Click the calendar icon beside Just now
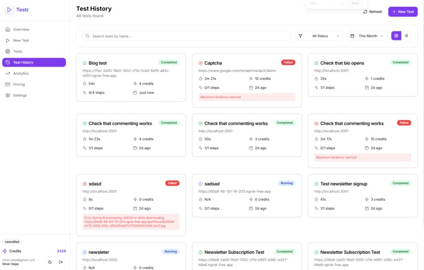This screenshot has width=424, height=270. (135, 92)
